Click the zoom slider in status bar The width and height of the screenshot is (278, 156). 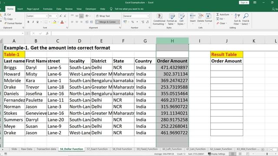(267, 154)
